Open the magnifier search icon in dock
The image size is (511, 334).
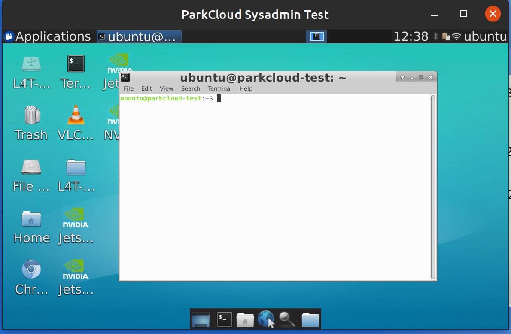[x=287, y=319]
